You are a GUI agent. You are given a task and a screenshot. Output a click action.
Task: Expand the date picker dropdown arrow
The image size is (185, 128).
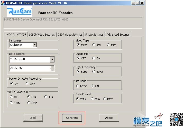point(52,59)
